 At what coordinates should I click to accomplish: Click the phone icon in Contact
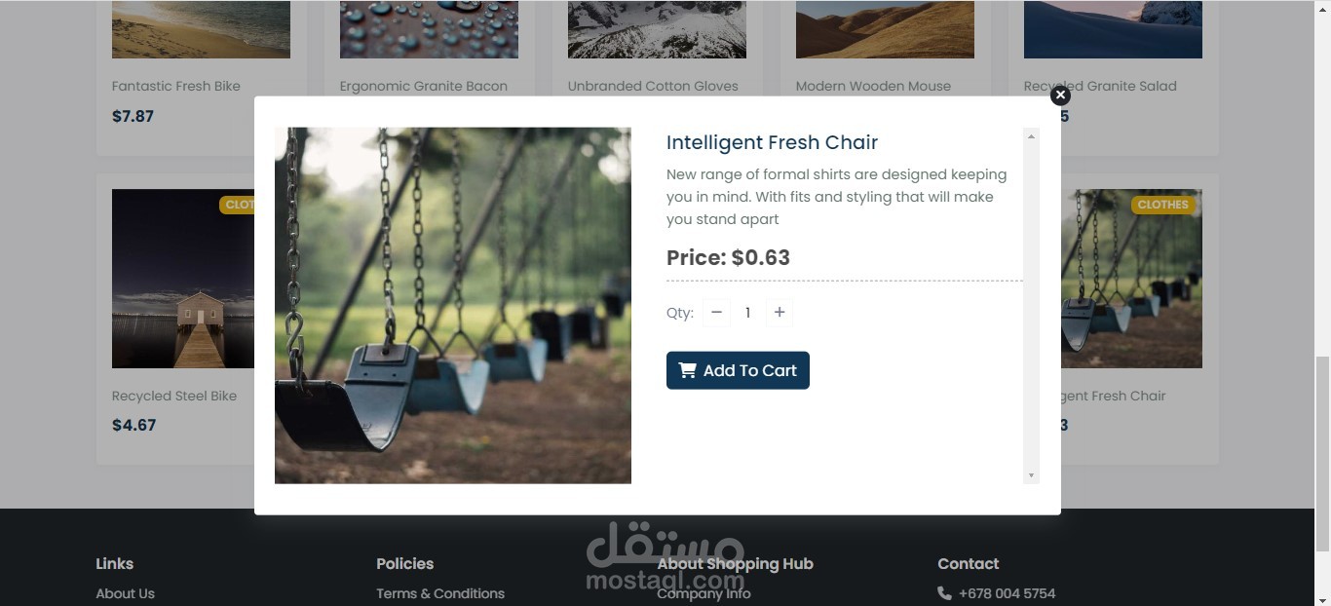[944, 593]
